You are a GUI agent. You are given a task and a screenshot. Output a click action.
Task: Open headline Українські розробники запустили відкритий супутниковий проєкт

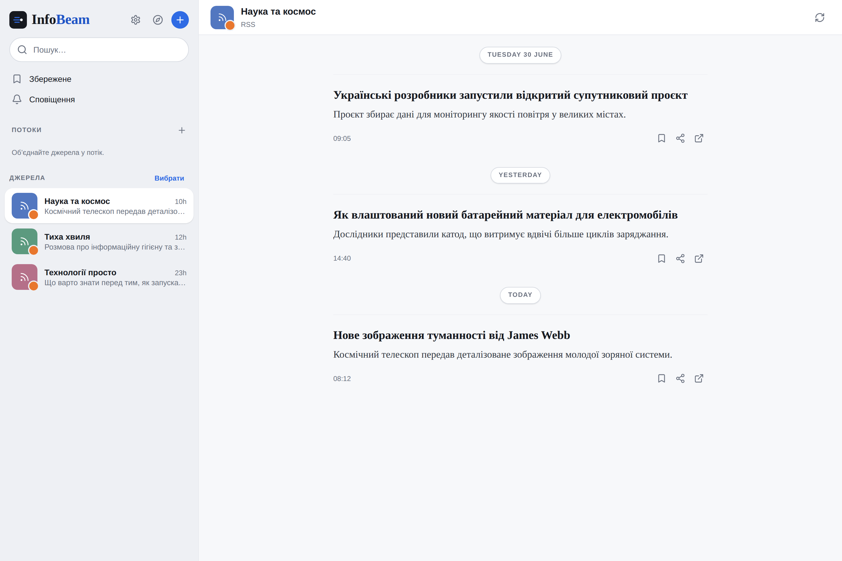pos(510,95)
